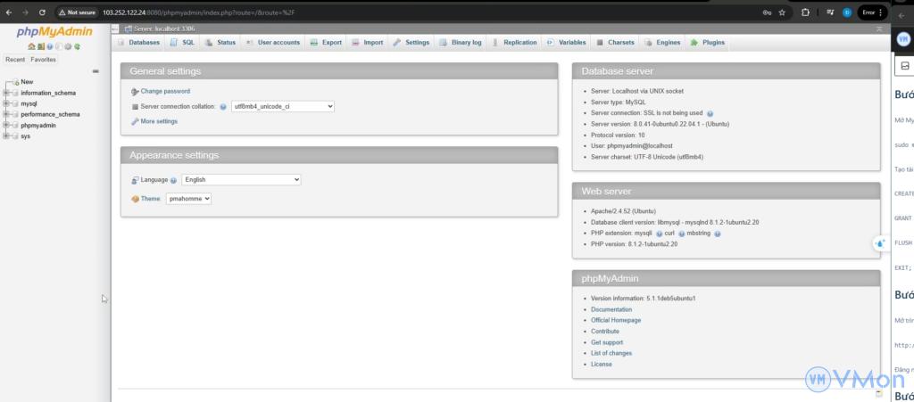Switch to the Databases tab

138,42
